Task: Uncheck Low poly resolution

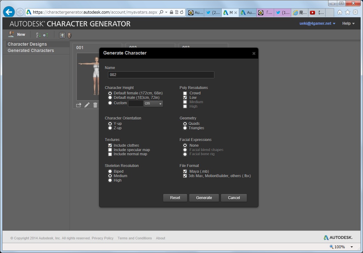Action: click(x=185, y=98)
